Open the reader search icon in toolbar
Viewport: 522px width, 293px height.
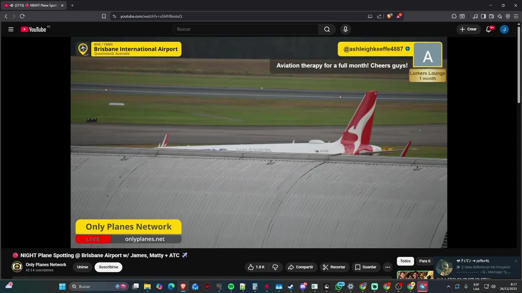462,16
